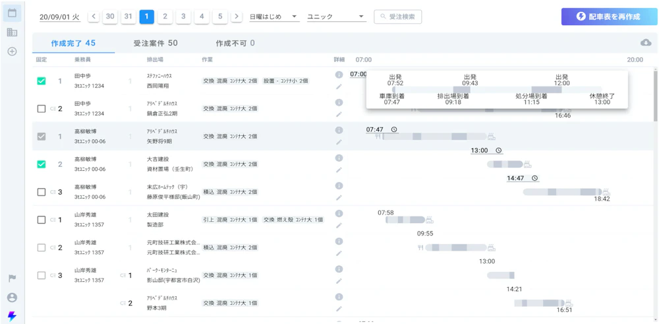Go to next dates with the right chevron

(x=237, y=17)
